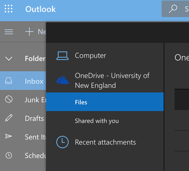Open Recent attachments list

(x=105, y=142)
